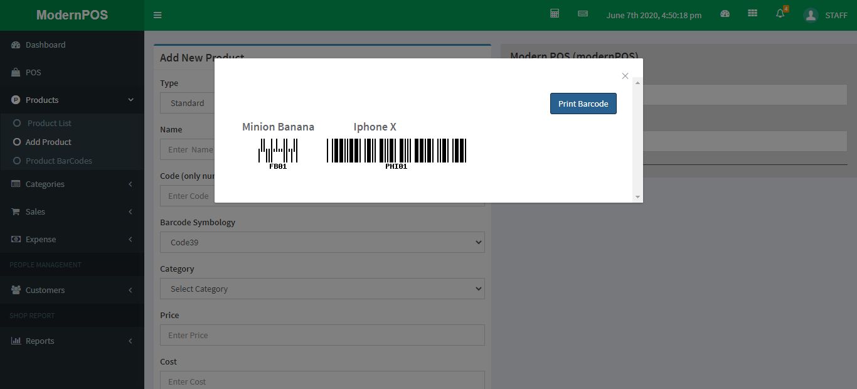Click the Enter Price input field
This screenshot has height=389, width=857.
coord(322,335)
